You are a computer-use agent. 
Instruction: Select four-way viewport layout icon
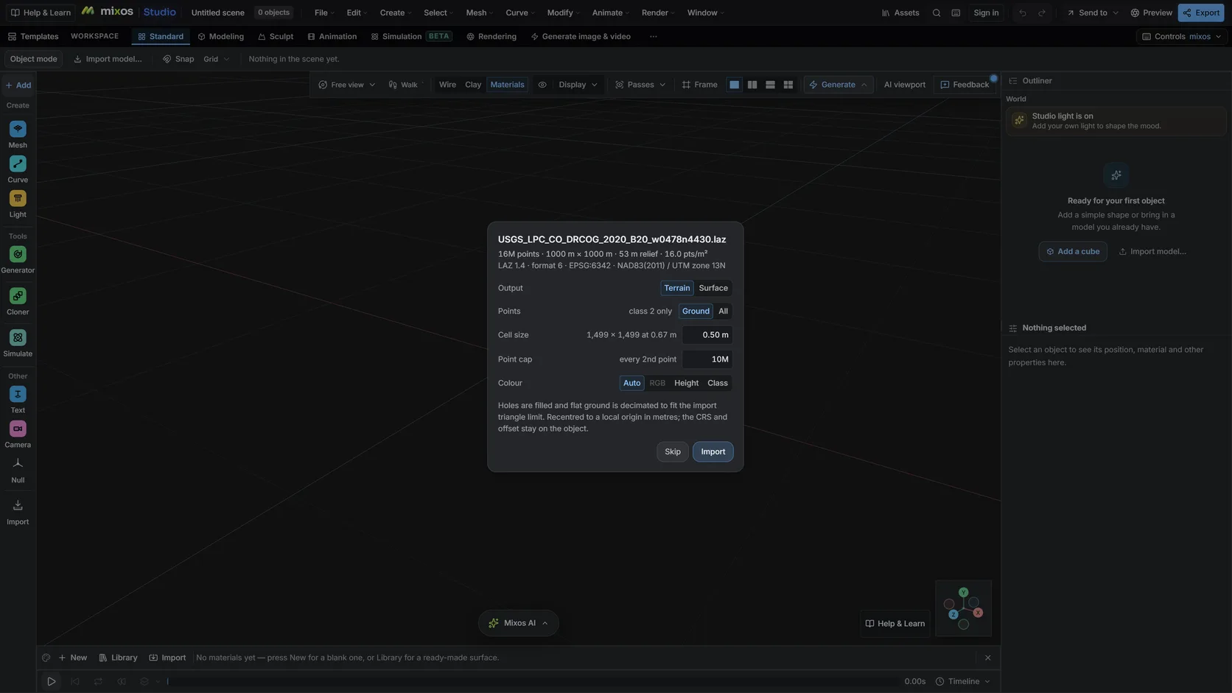(x=788, y=85)
